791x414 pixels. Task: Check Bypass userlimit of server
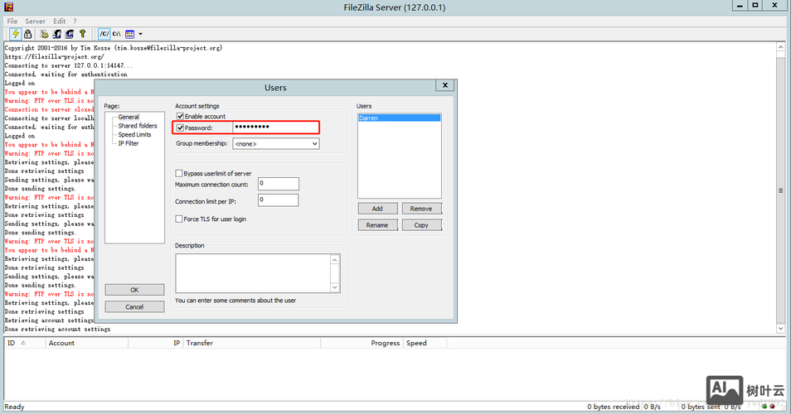pyautogui.click(x=179, y=173)
